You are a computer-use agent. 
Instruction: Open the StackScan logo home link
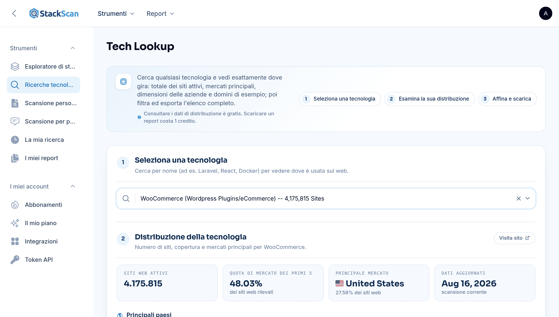[x=54, y=13]
